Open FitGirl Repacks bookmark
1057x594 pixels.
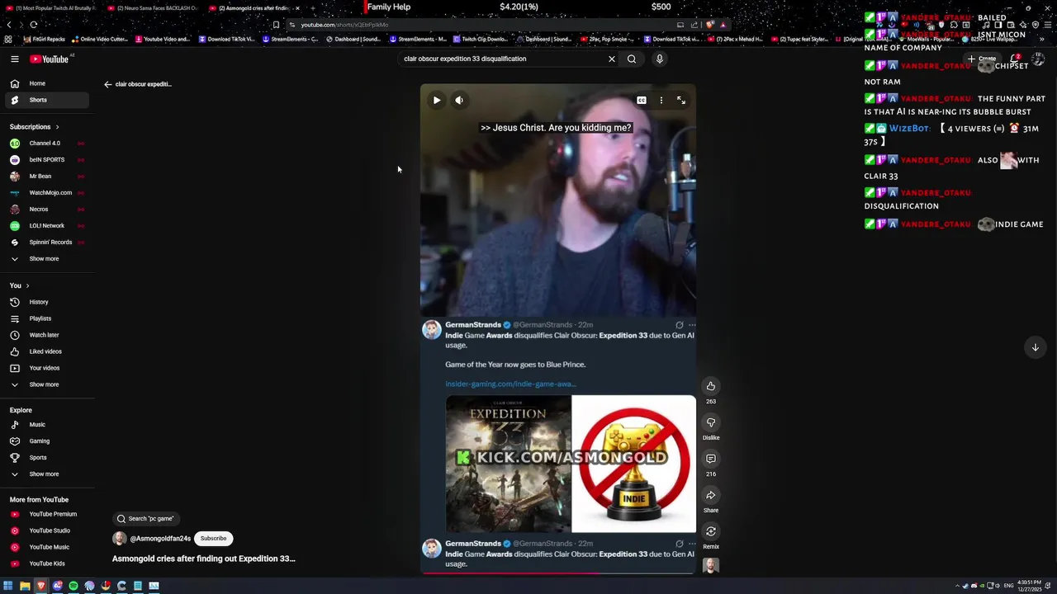point(45,39)
